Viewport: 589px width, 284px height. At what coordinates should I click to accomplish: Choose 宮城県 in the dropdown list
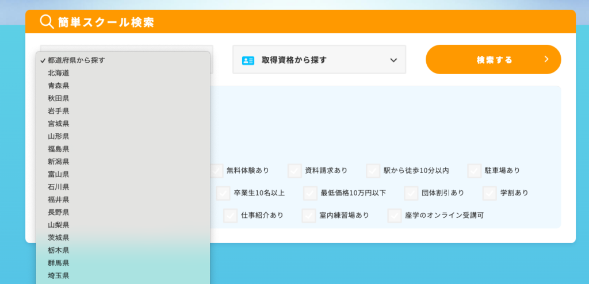(59, 124)
